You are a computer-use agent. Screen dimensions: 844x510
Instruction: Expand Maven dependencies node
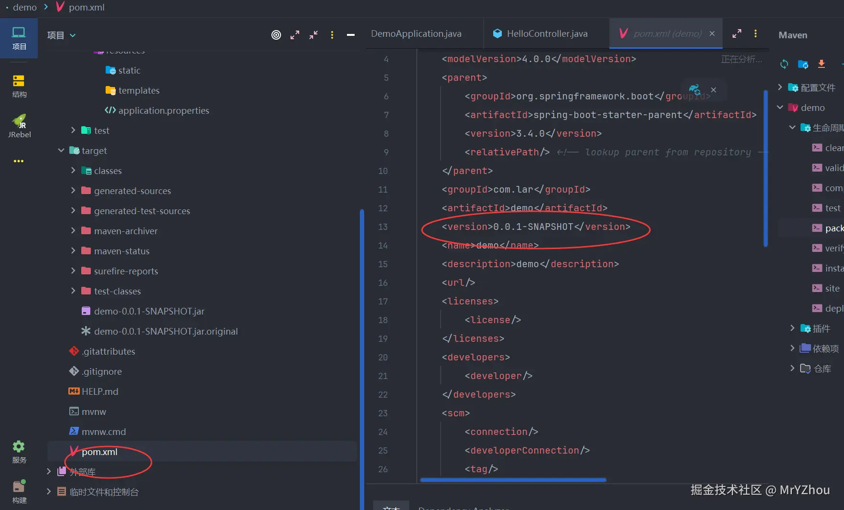click(792, 348)
